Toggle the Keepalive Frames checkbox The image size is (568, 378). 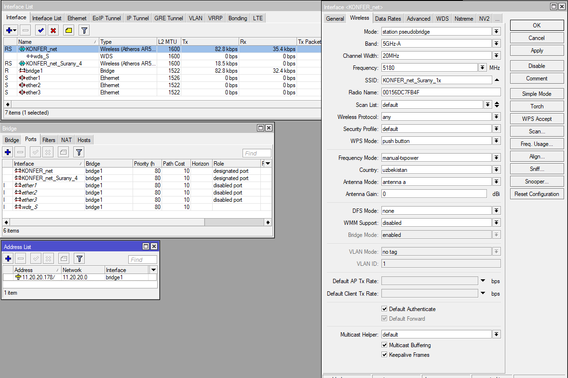[x=384, y=355]
